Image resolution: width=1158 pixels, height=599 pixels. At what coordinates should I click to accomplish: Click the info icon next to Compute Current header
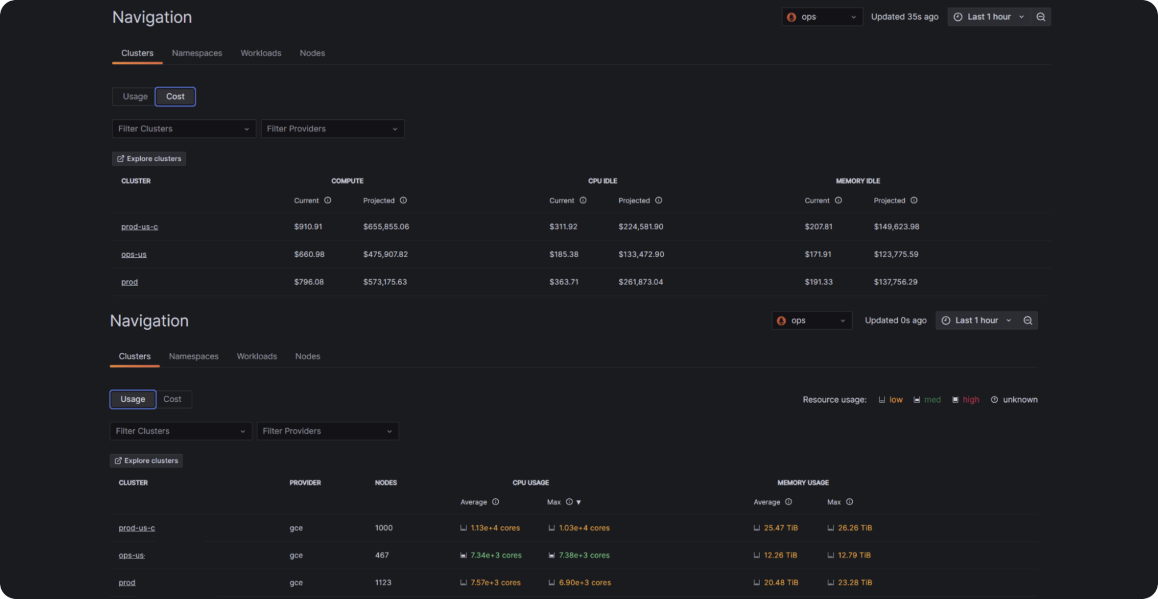pyautogui.click(x=328, y=200)
